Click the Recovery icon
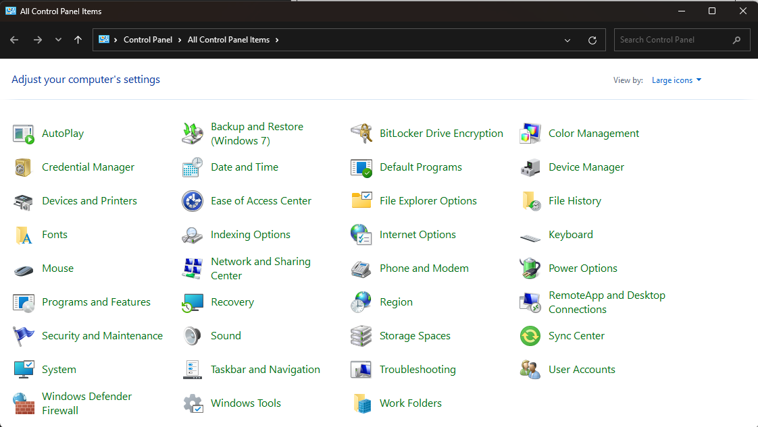The height and width of the screenshot is (427, 758). click(193, 303)
